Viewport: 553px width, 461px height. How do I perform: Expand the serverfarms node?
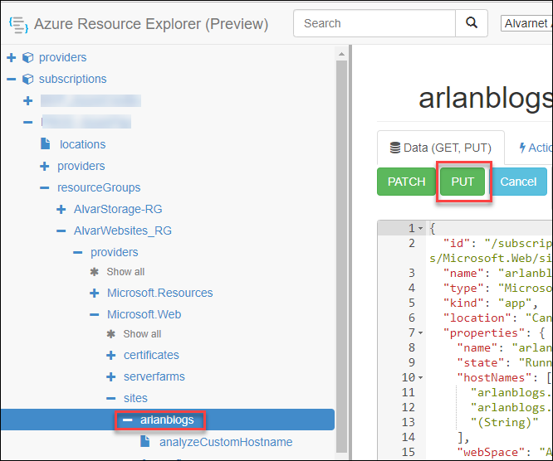pyautogui.click(x=110, y=376)
